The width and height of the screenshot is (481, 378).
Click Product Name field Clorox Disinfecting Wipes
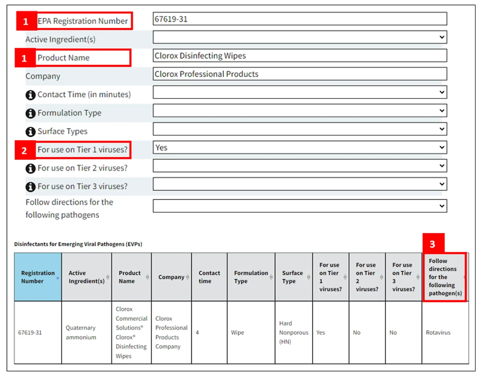(300, 56)
